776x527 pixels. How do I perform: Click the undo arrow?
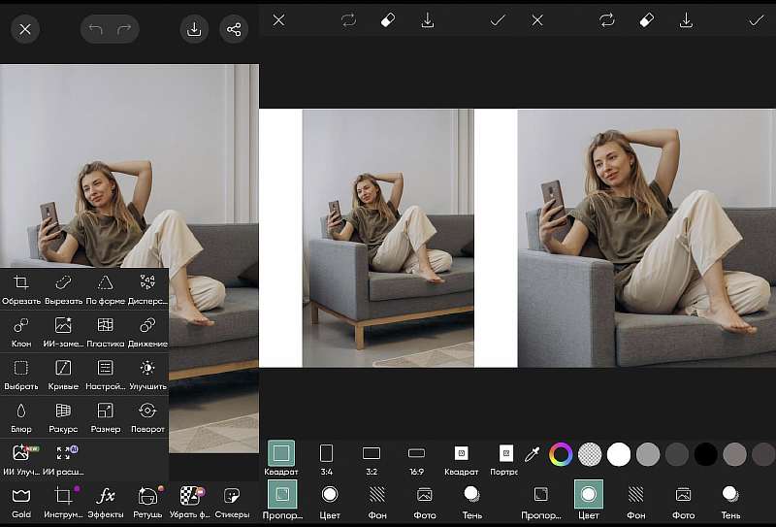click(95, 29)
